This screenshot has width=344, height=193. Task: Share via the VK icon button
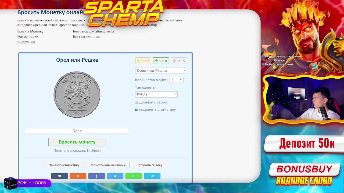[59, 176]
